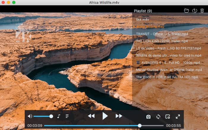Click the playback progress bar handle

140,126
